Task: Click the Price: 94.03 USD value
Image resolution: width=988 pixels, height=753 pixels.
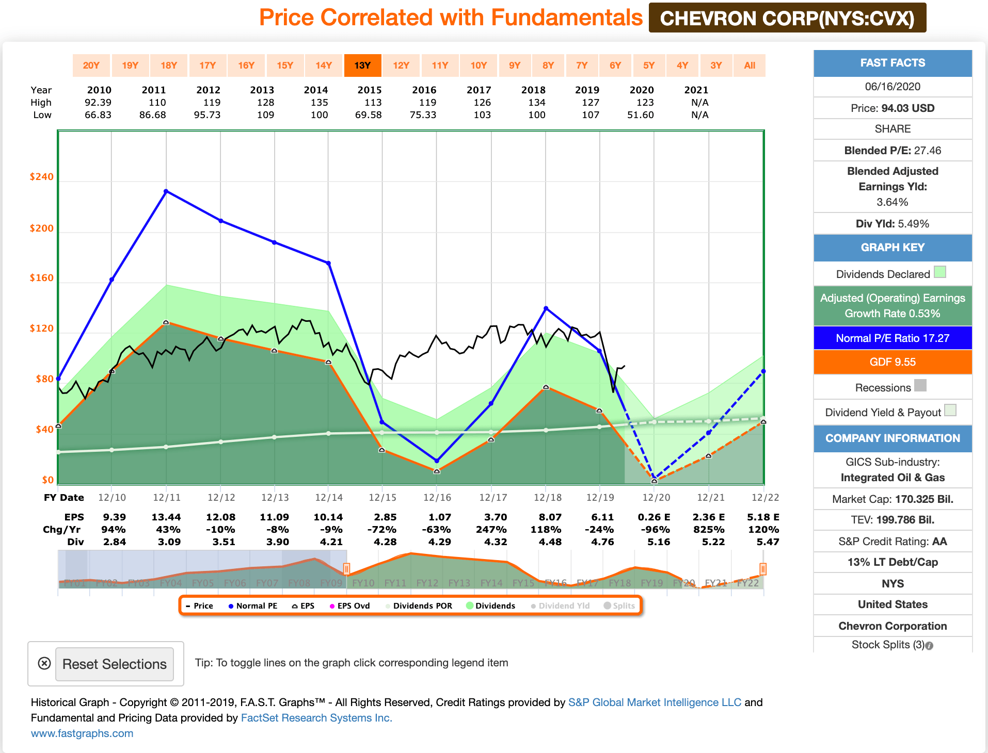Action: point(907,108)
